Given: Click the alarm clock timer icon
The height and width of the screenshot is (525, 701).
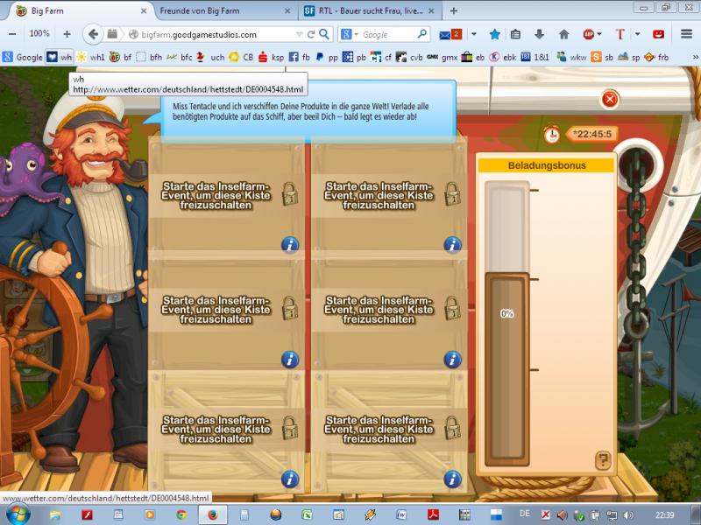Looking at the screenshot, I should coord(552,134).
